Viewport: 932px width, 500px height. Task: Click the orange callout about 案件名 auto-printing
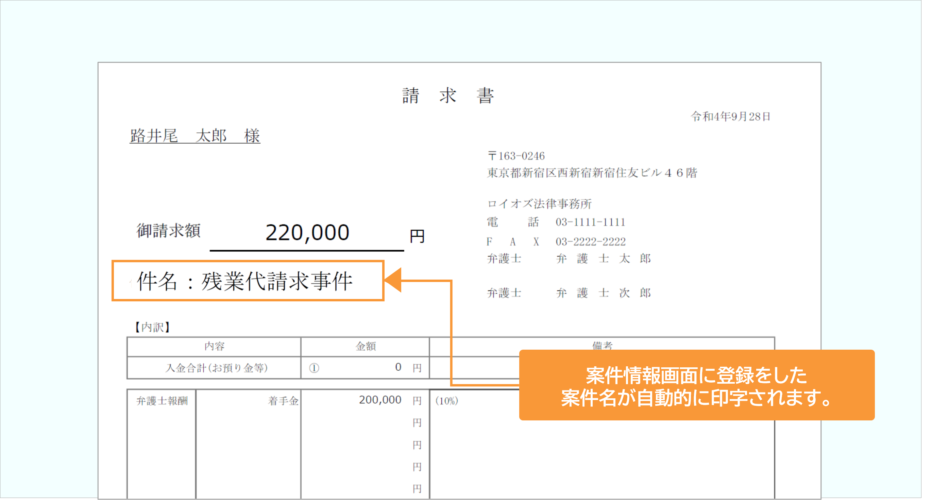[x=697, y=385]
